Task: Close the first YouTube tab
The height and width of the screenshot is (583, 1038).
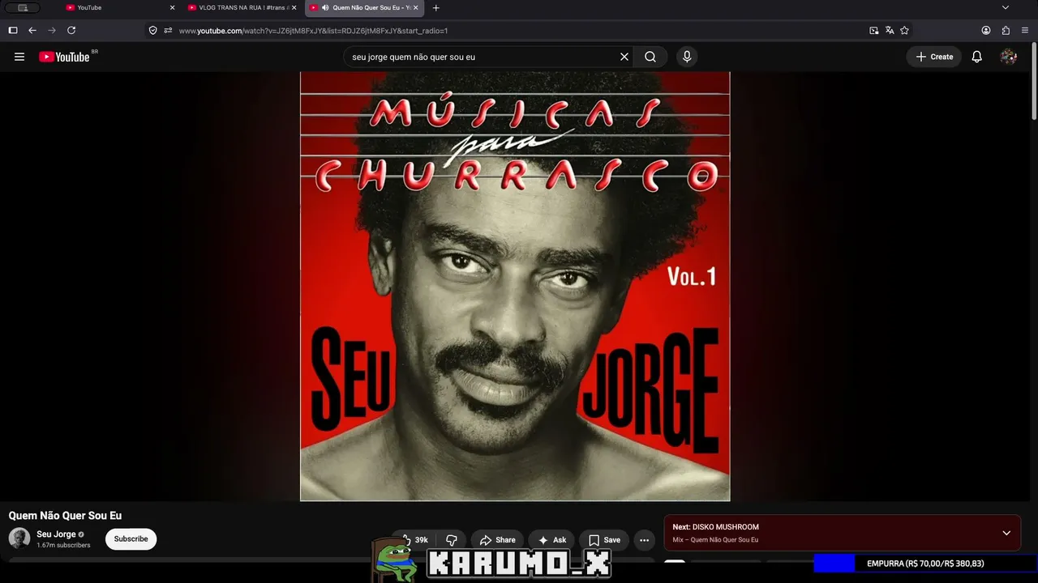Action: pyautogui.click(x=172, y=8)
